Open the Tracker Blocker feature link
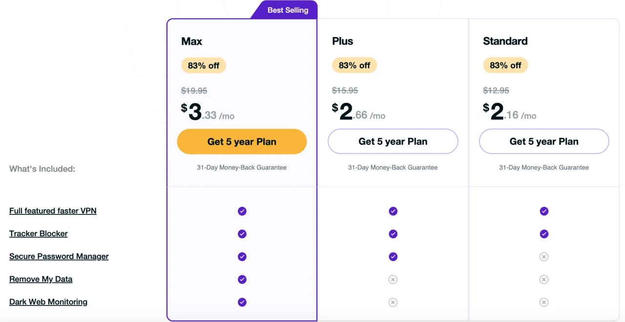The image size is (625, 322). tap(39, 234)
